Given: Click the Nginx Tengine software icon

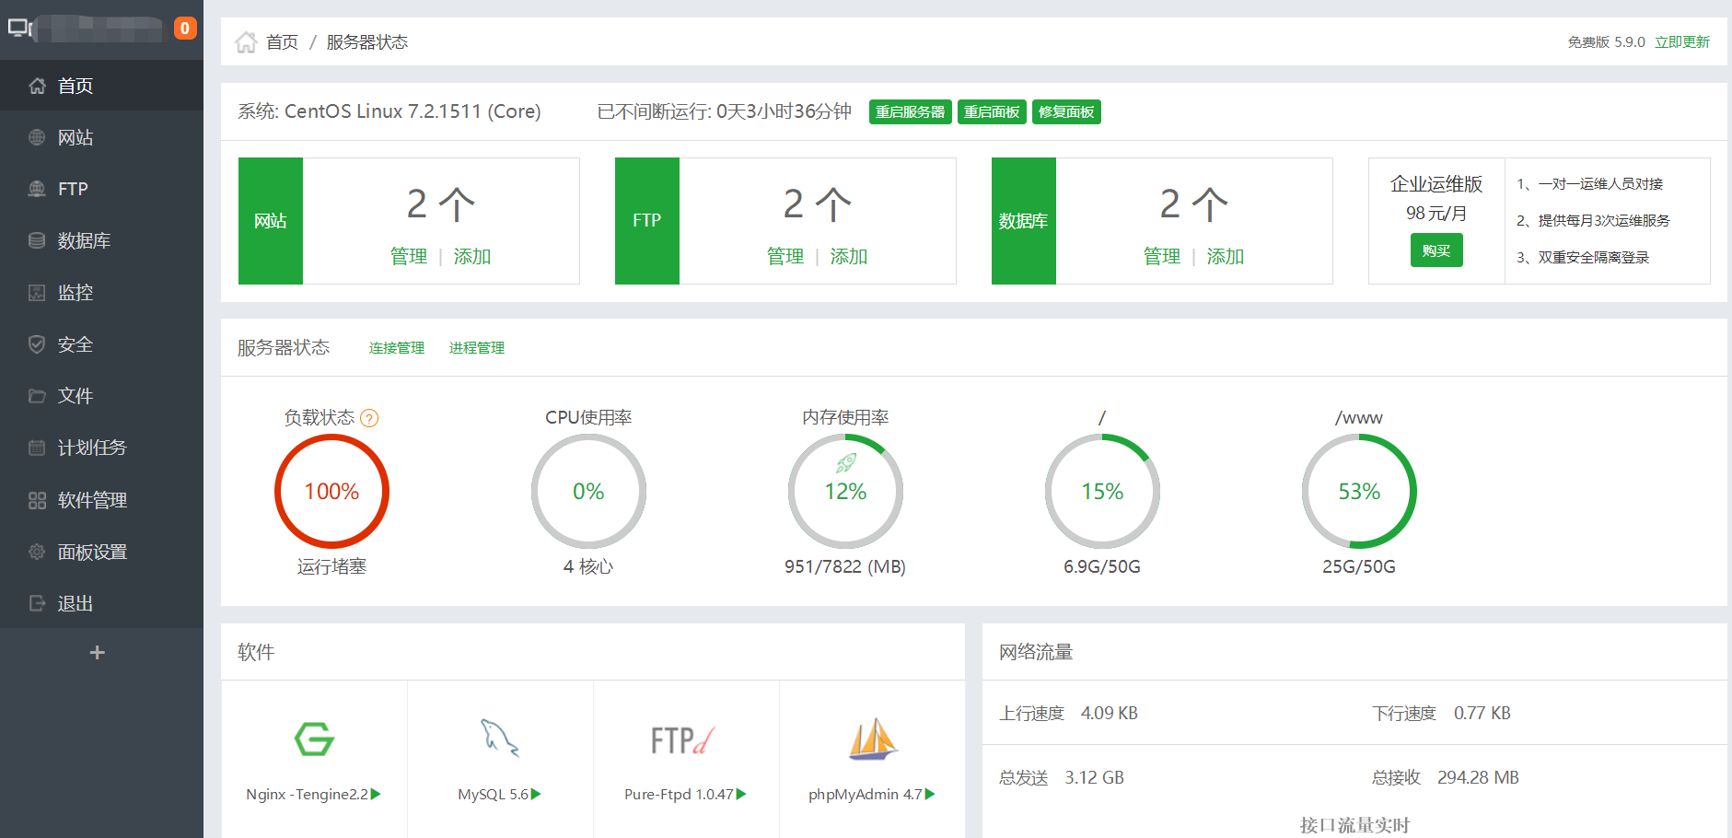Looking at the screenshot, I should tap(314, 739).
